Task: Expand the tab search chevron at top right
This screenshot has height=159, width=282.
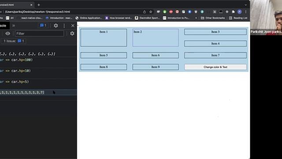Action: point(246,5)
